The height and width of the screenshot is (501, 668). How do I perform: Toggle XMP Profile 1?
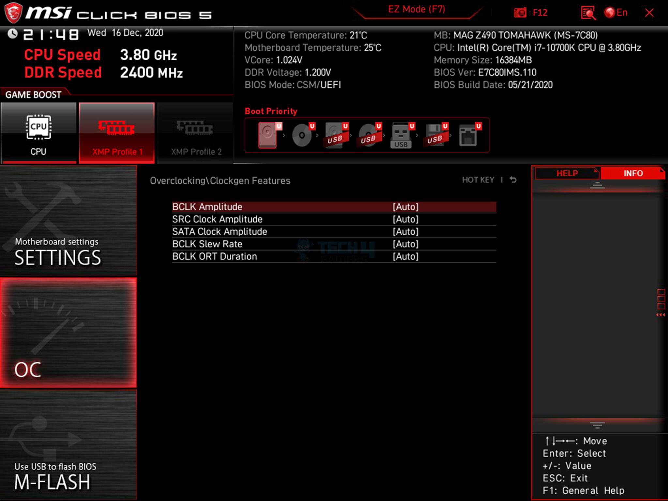(117, 133)
